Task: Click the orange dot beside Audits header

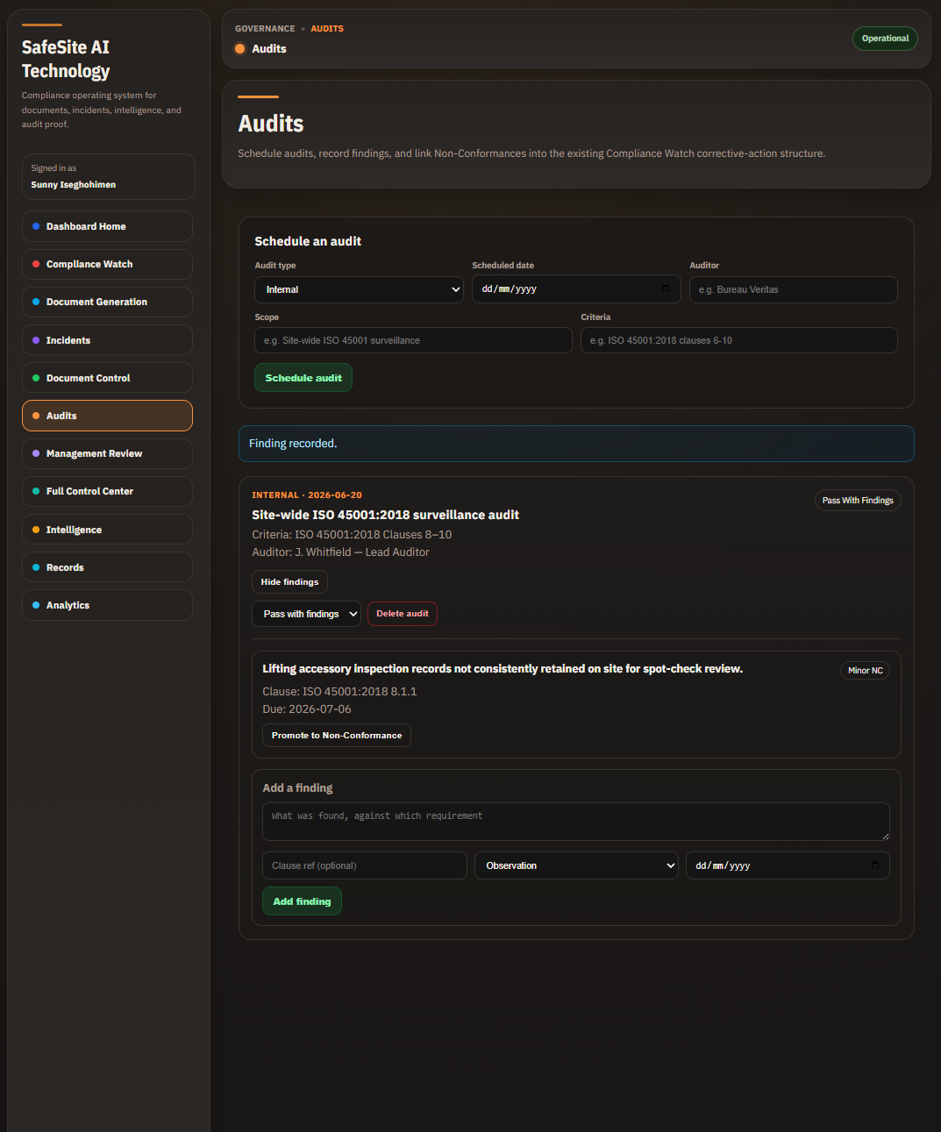Action: click(239, 49)
